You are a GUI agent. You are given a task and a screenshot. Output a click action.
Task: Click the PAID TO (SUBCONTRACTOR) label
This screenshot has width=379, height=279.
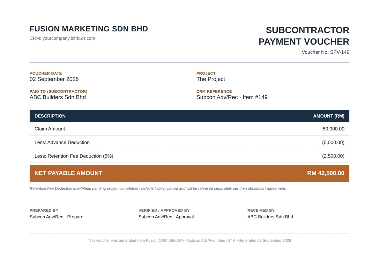pyautogui.click(x=59, y=91)
